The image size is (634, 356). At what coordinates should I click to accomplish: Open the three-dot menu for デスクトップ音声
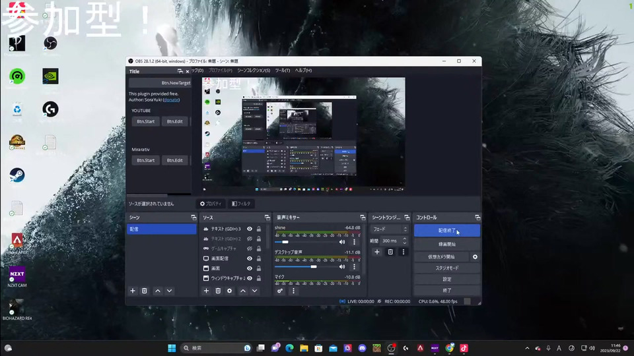pos(354,266)
